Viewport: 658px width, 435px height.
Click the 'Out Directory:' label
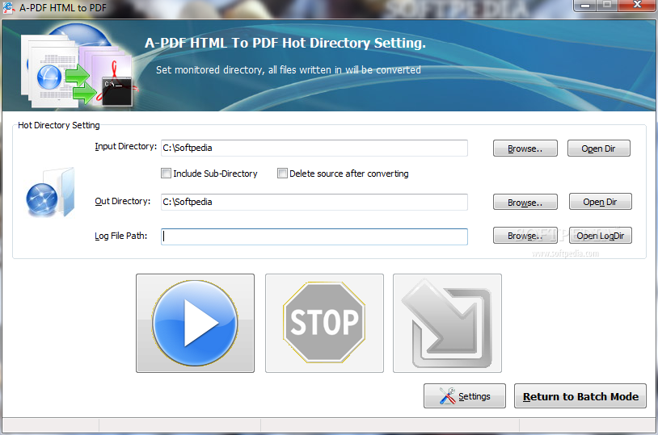123,201
